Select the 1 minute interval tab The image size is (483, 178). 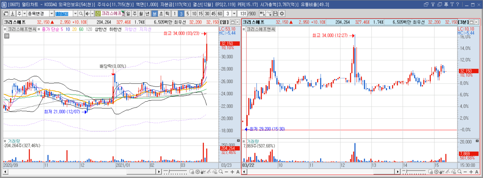pyautogui.click(x=175, y=14)
